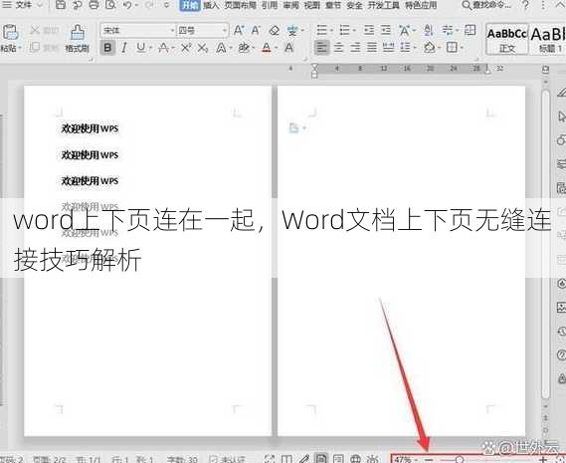
Task: Click the red font color A button
Action: tap(267, 48)
